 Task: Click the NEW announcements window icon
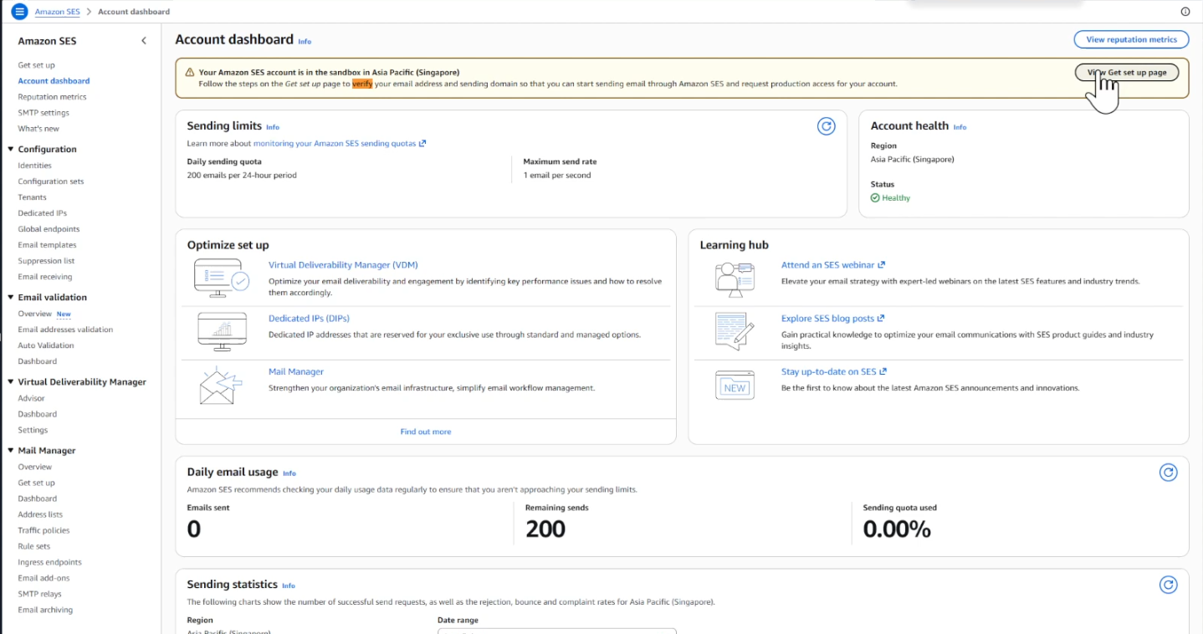735,385
